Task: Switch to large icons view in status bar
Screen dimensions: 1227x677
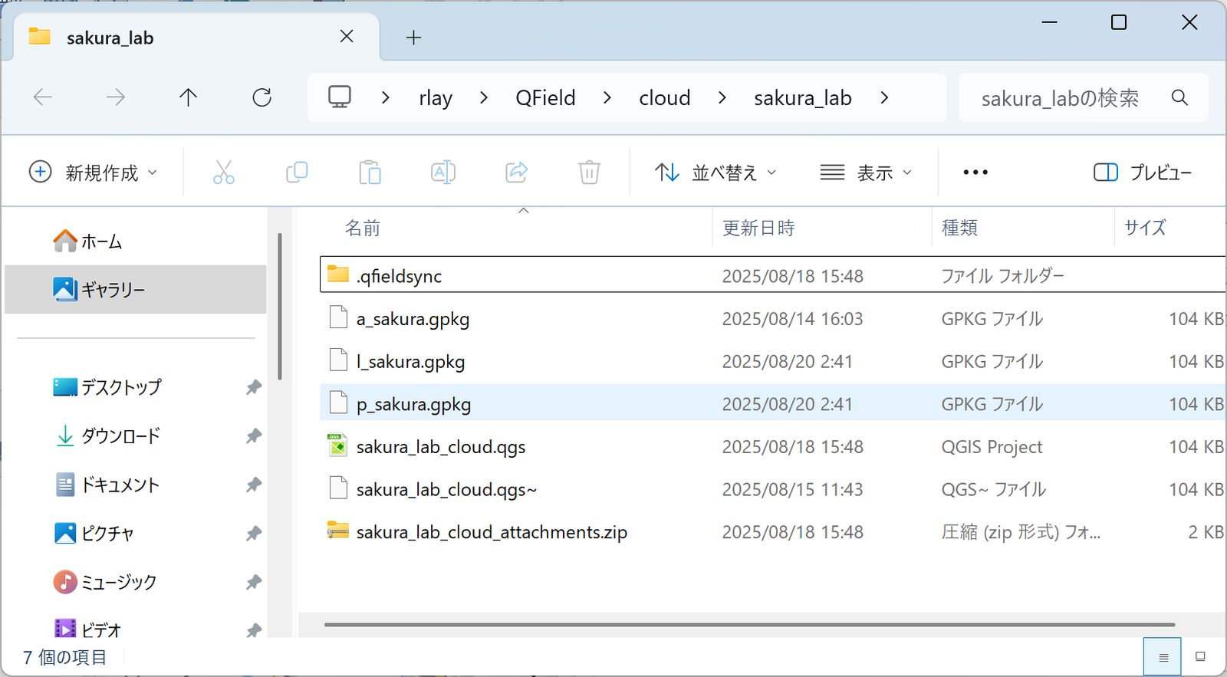Action: [1200, 657]
